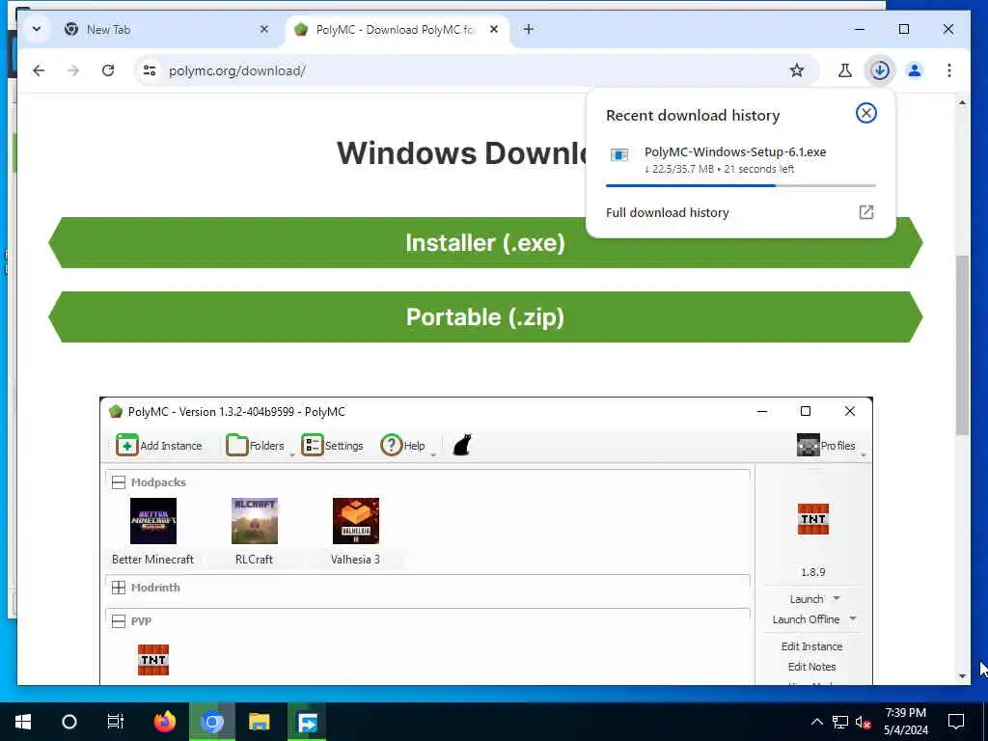Close the New Tab tab
This screenshot has width=988, height=741.
[x=264, y=29]
